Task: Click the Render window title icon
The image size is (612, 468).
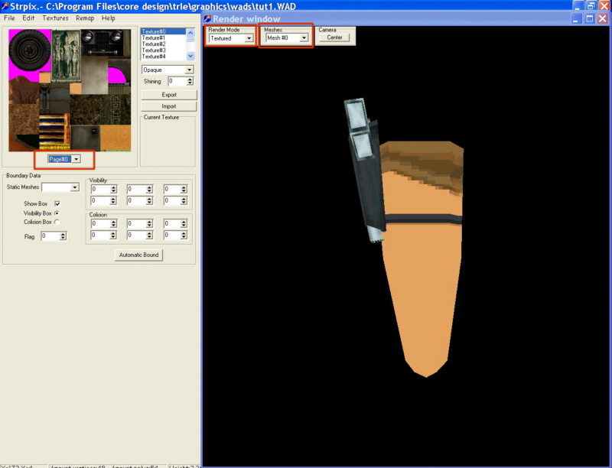Action: (207, 18)
